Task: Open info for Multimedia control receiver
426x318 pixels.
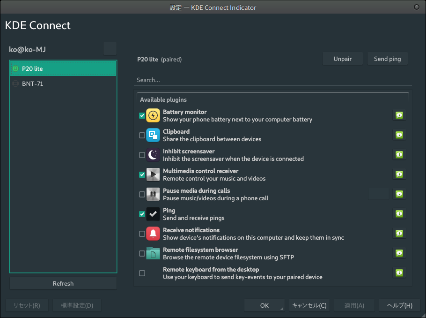Action: point(399,174)
